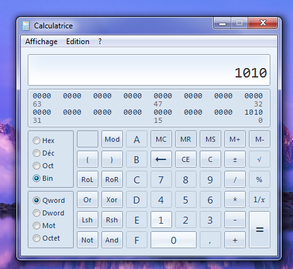Minimize the Calculatrice window
293x269 pixels.
click(x=222, y=23)
